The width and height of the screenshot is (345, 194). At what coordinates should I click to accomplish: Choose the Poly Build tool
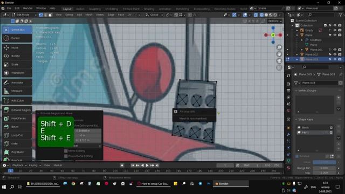pos(17,152)
